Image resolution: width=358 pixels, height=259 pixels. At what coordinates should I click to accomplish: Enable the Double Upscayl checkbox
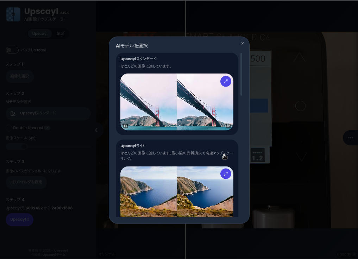(9, 128)
